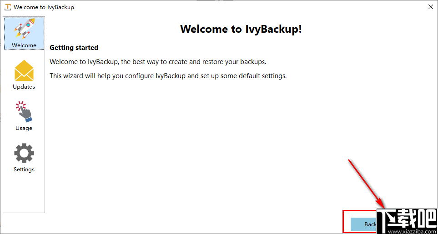The image size is (438, 234).
Task: Click the Usage label in sidebar
Action: (24, 128)
